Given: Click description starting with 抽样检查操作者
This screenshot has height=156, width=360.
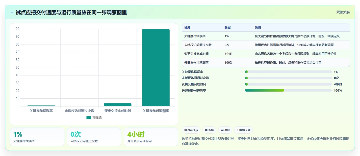Looking at the screenshot, I should (288, 63).
